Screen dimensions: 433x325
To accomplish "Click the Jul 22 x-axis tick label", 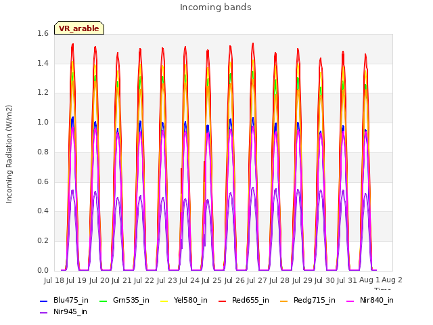I will 144,280.
